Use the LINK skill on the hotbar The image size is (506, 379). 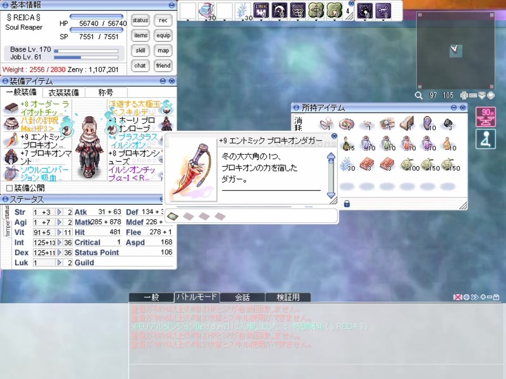point(261,11)
